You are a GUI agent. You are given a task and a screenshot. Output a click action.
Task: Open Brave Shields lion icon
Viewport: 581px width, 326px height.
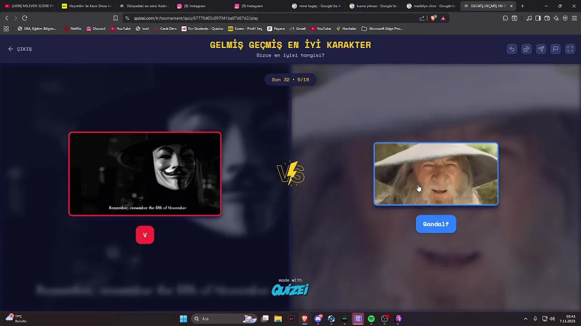433,18
